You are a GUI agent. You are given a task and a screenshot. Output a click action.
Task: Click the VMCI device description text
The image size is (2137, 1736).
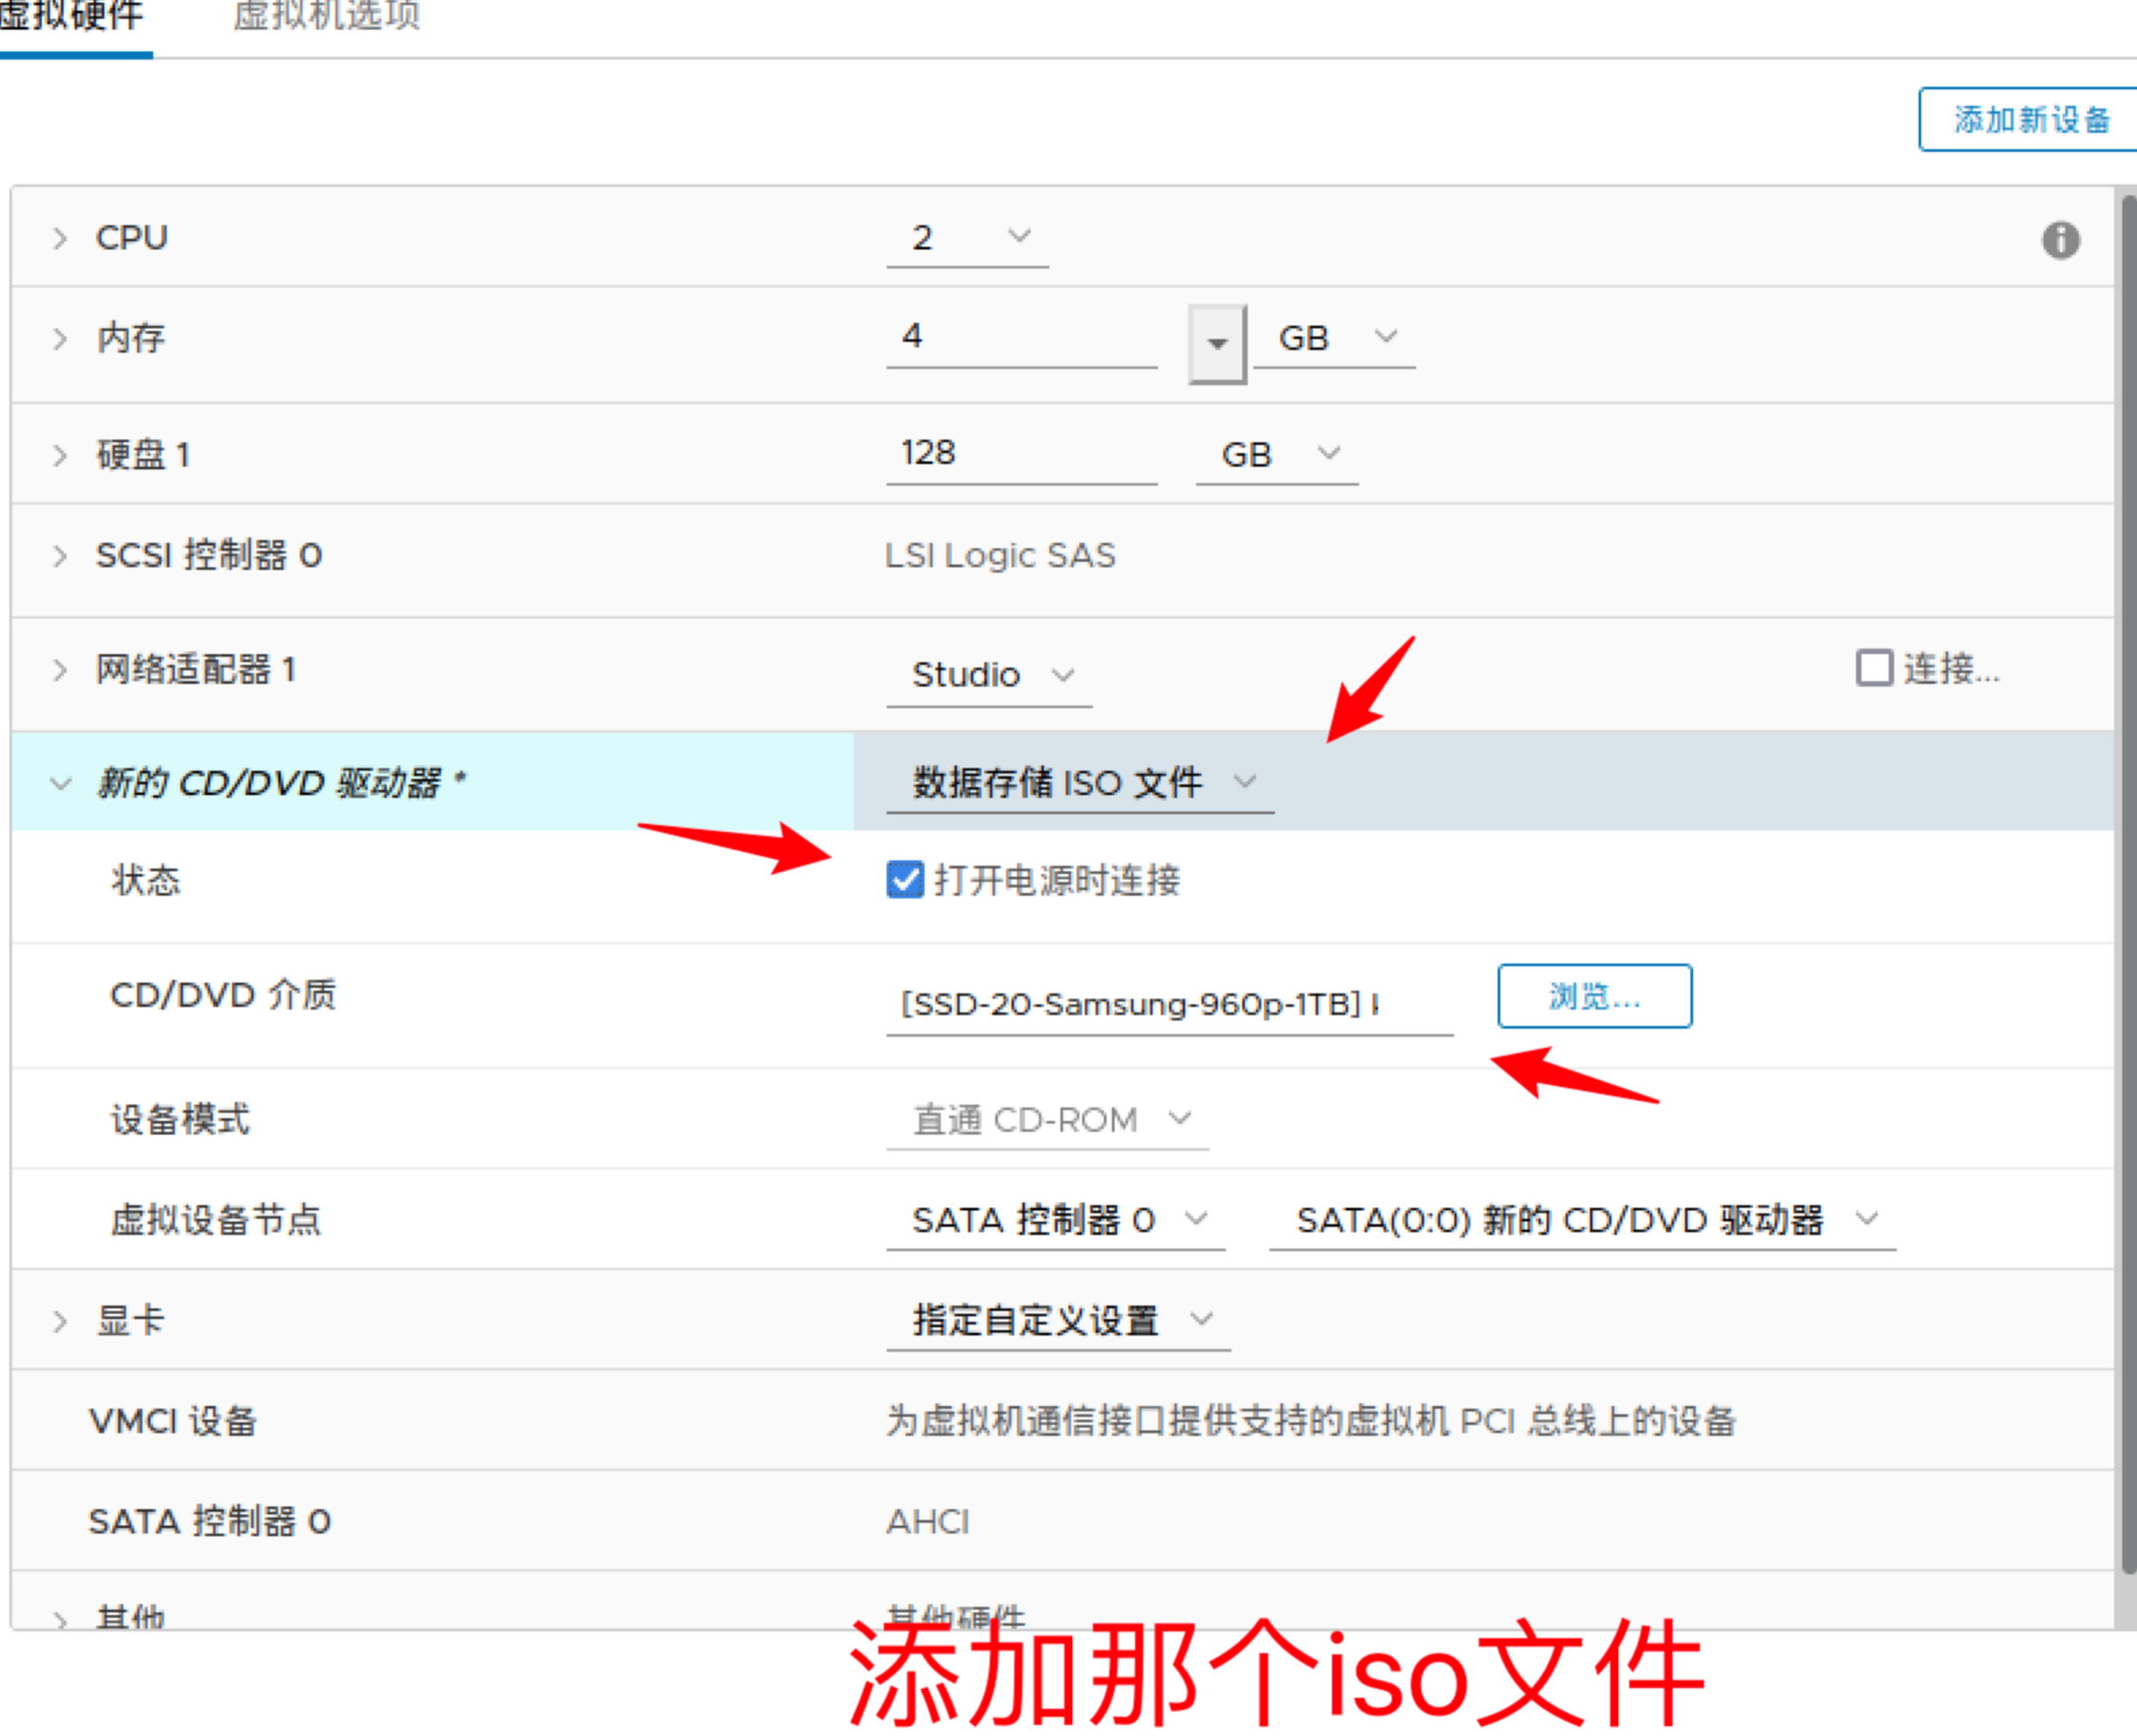[1310, 1421]
